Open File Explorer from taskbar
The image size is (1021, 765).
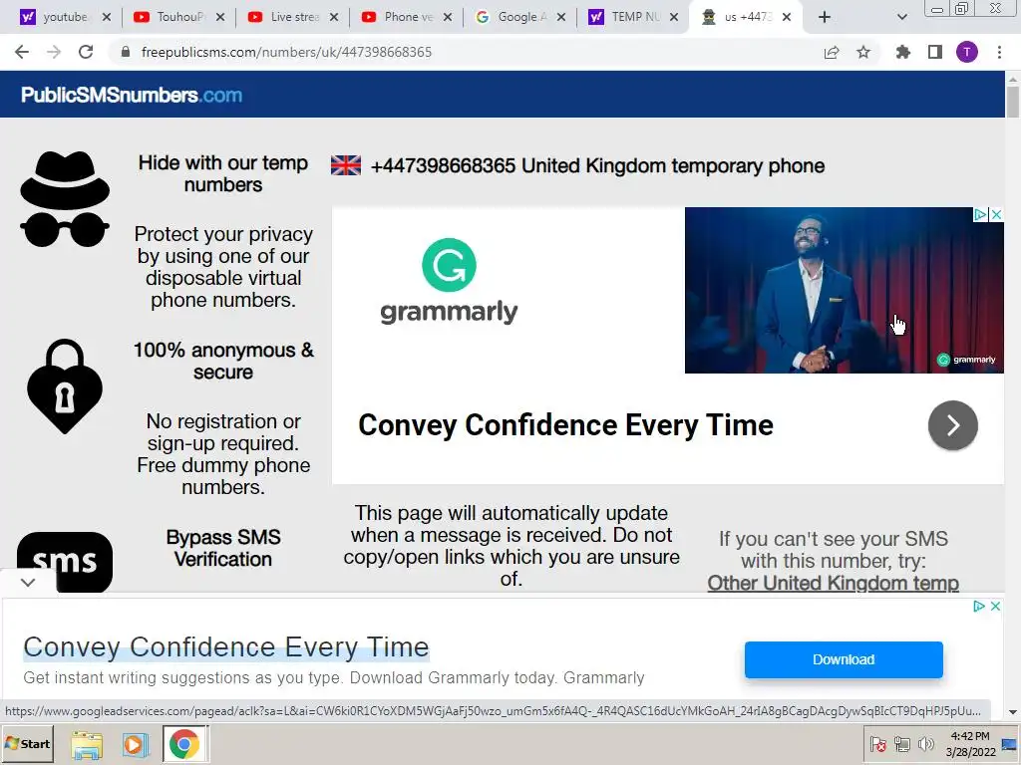click(87, 745)
